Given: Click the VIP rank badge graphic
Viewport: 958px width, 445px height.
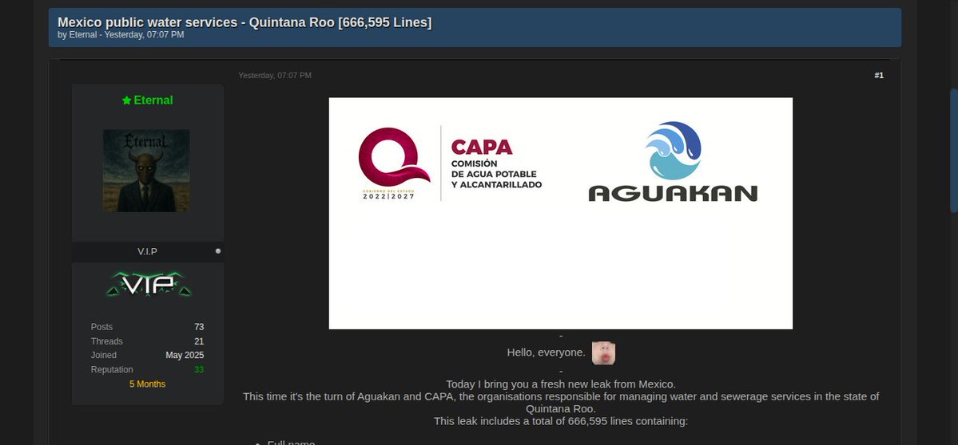Looking at the screenshot, I should [x=149, y=284].
